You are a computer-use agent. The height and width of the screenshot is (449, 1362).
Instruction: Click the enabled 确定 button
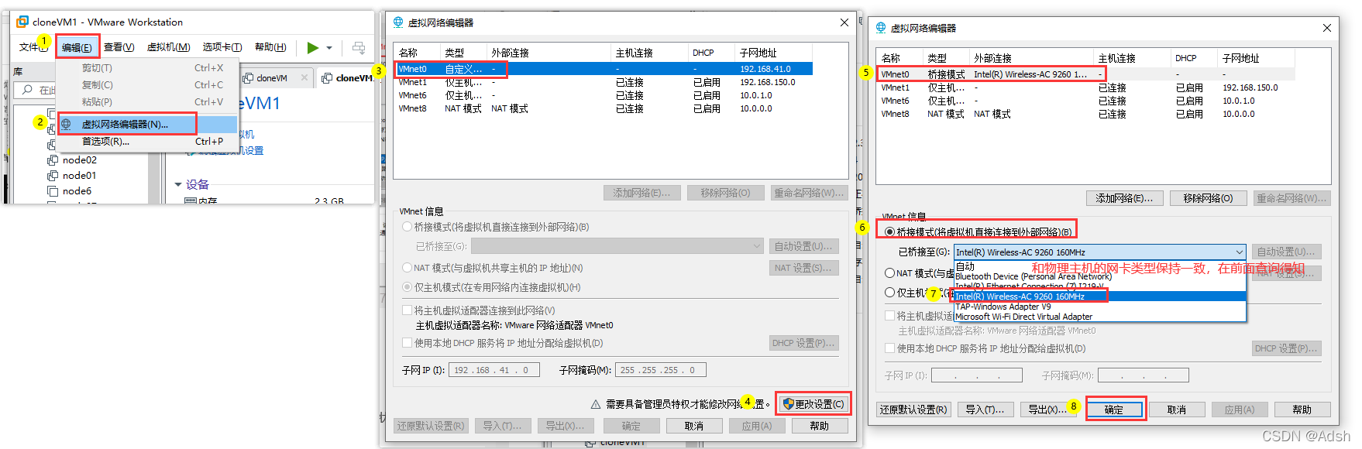click(1114, 410)
